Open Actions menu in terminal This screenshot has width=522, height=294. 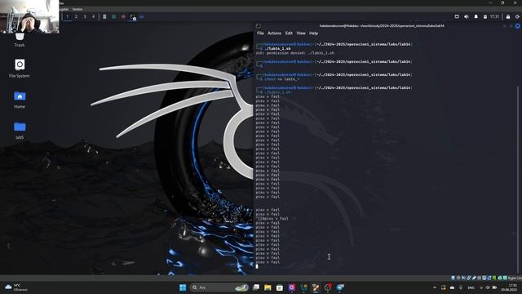(274, 33)
